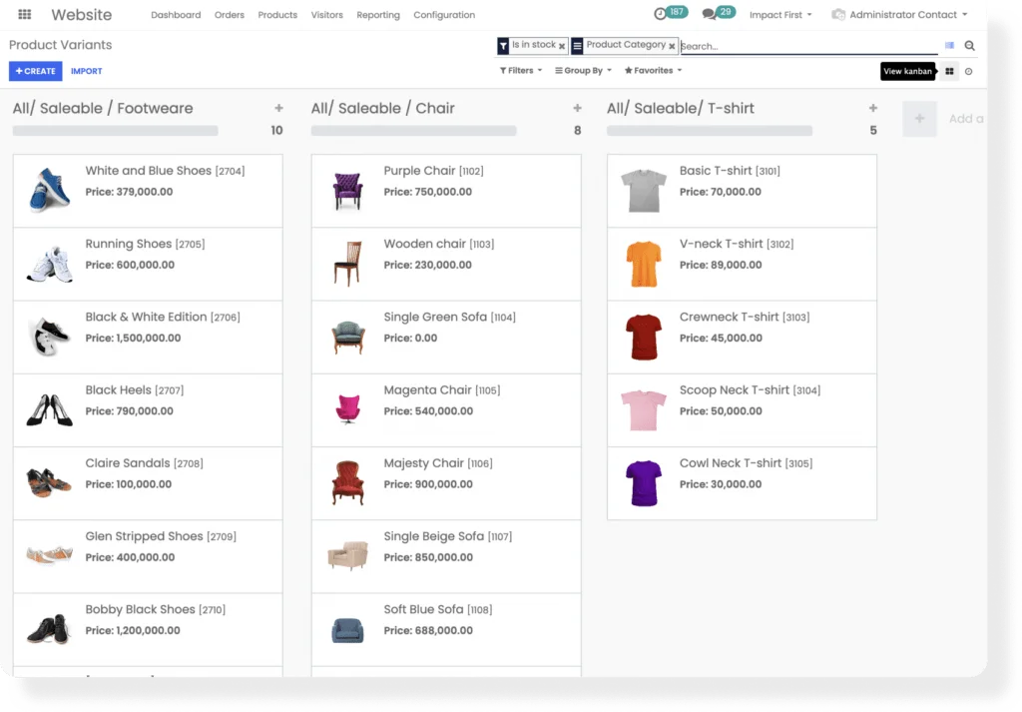Click the search magnifier icon

pyautogui.click(x=969, y=46)
